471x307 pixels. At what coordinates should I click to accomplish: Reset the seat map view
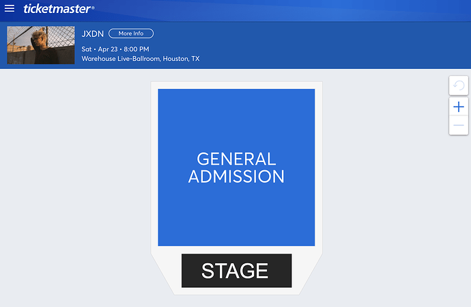[459, 86]
